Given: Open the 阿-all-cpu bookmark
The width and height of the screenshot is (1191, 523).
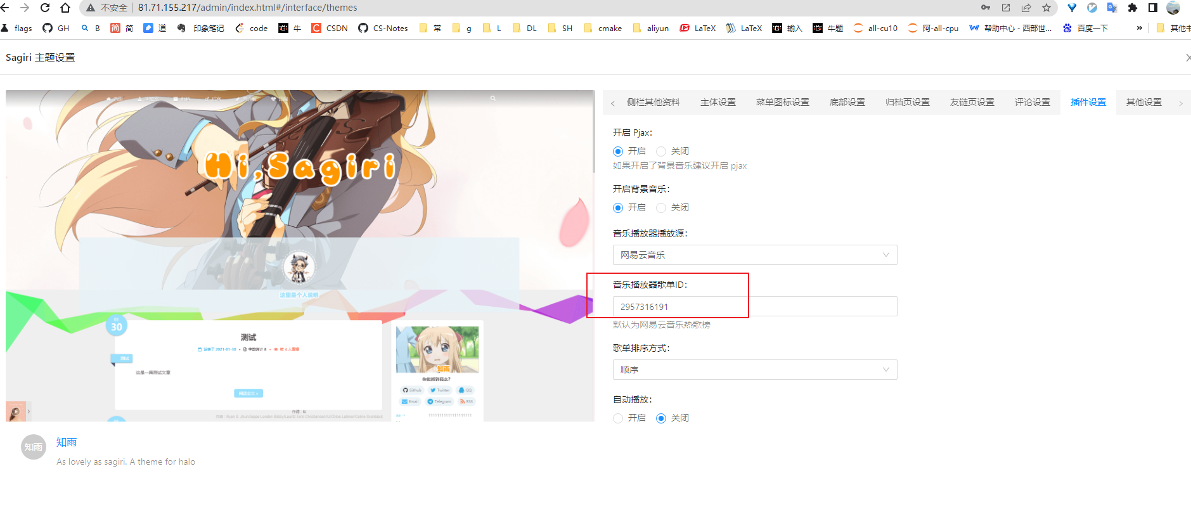Looking at the screenshot, I should click(x=933, y=28).
